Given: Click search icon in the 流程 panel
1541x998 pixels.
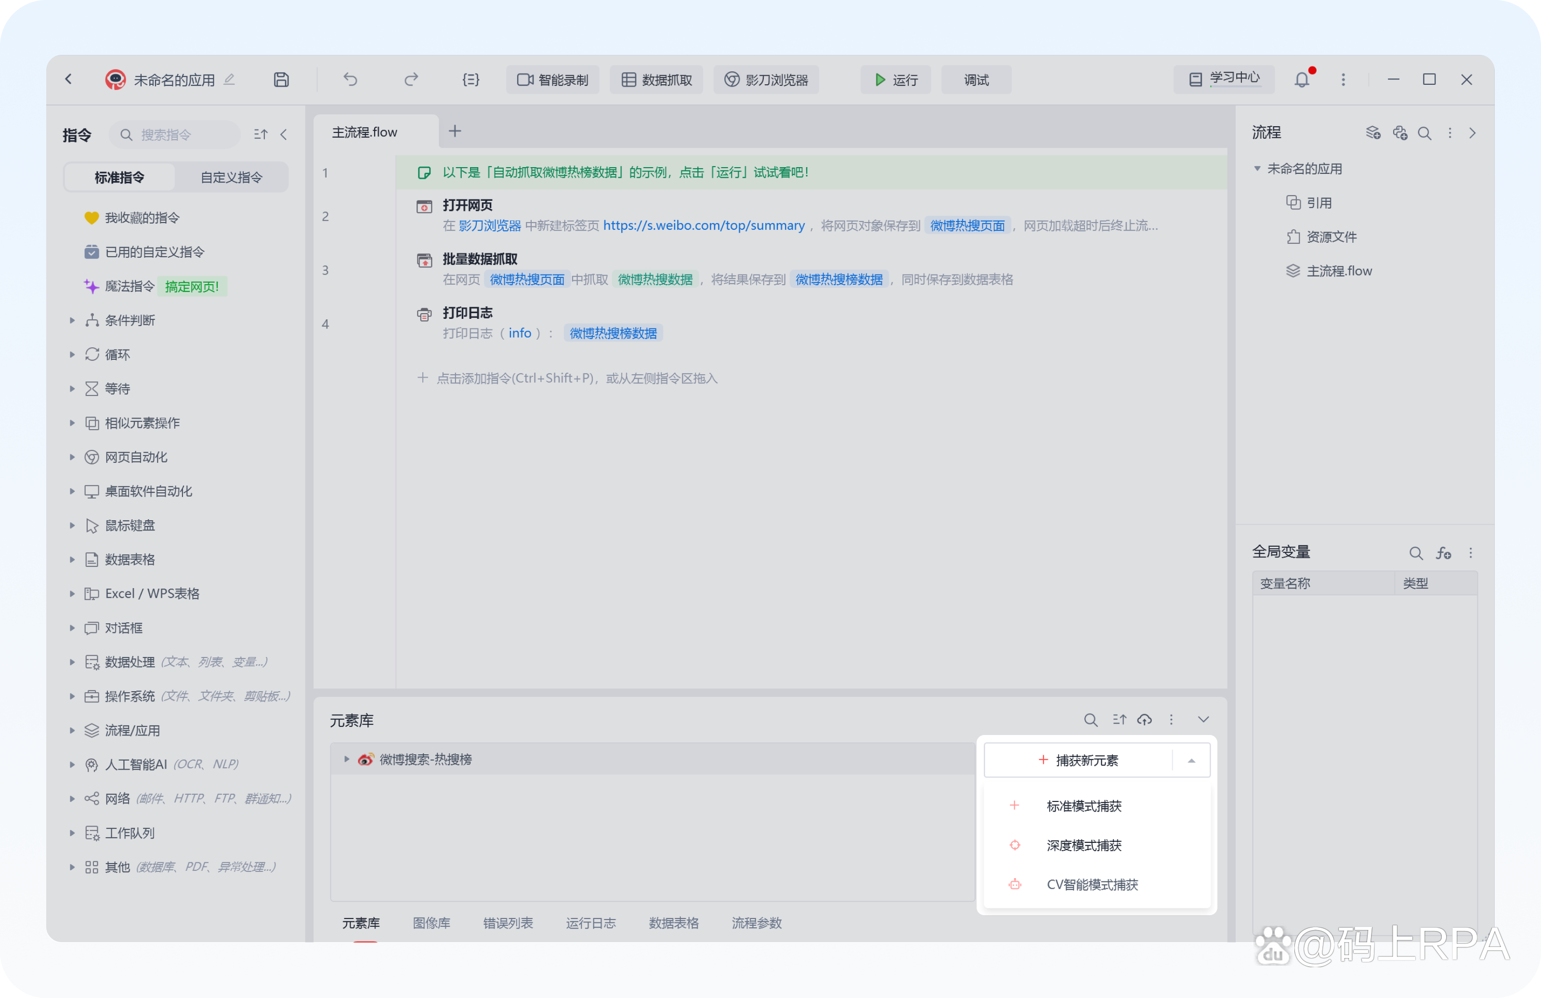Looking at the screenshot, I should click(1424, 133).
